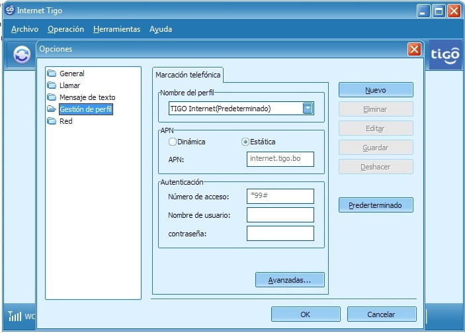Image resolution: width=465 pixels, height=333 pixels.
Task: Click the APN input field internet.tigo.bo
Action: [280, 159]
